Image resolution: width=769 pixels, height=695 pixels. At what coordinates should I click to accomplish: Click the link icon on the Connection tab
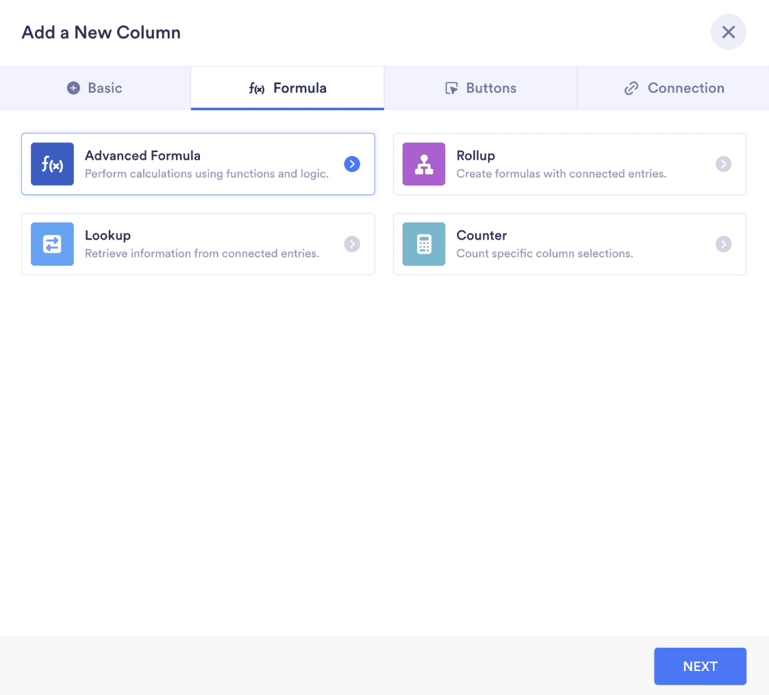tap(631, 88)
